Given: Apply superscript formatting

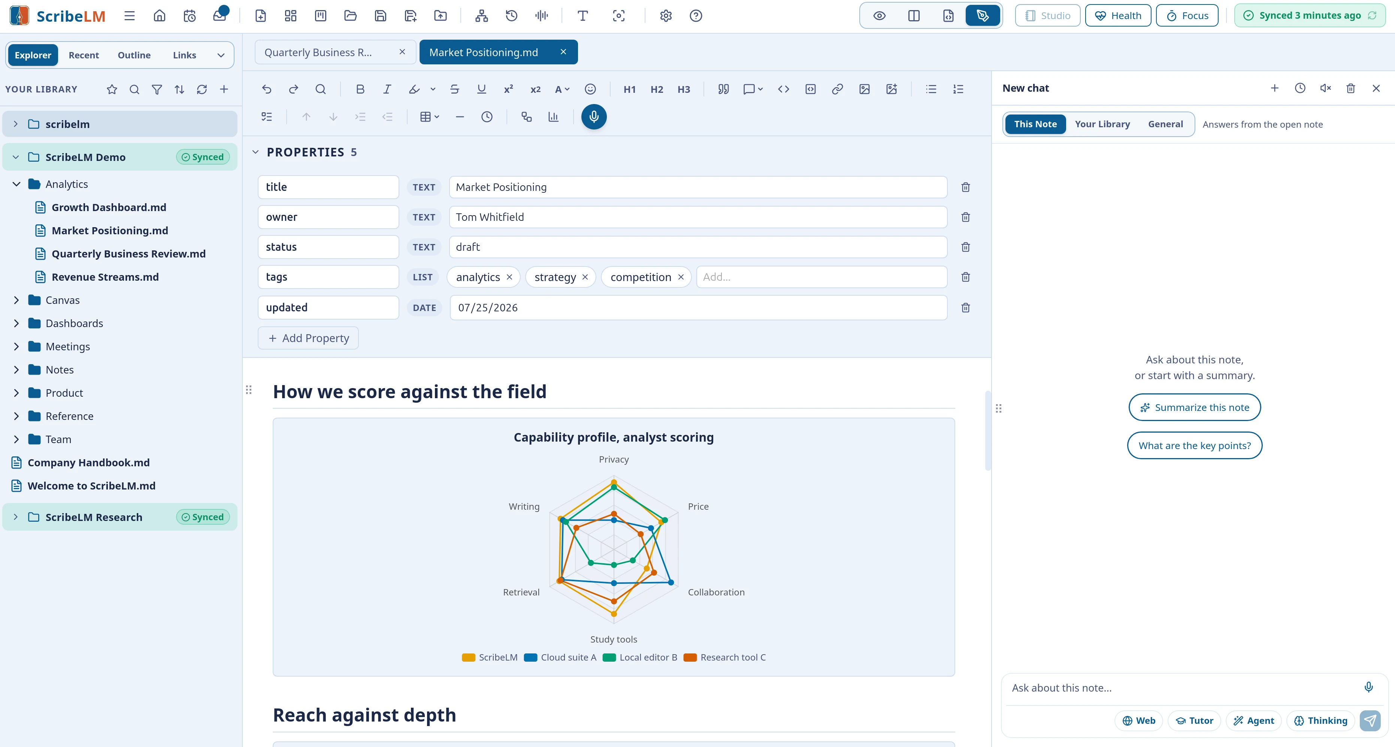Looking at the screenshot, I should 508,89.
